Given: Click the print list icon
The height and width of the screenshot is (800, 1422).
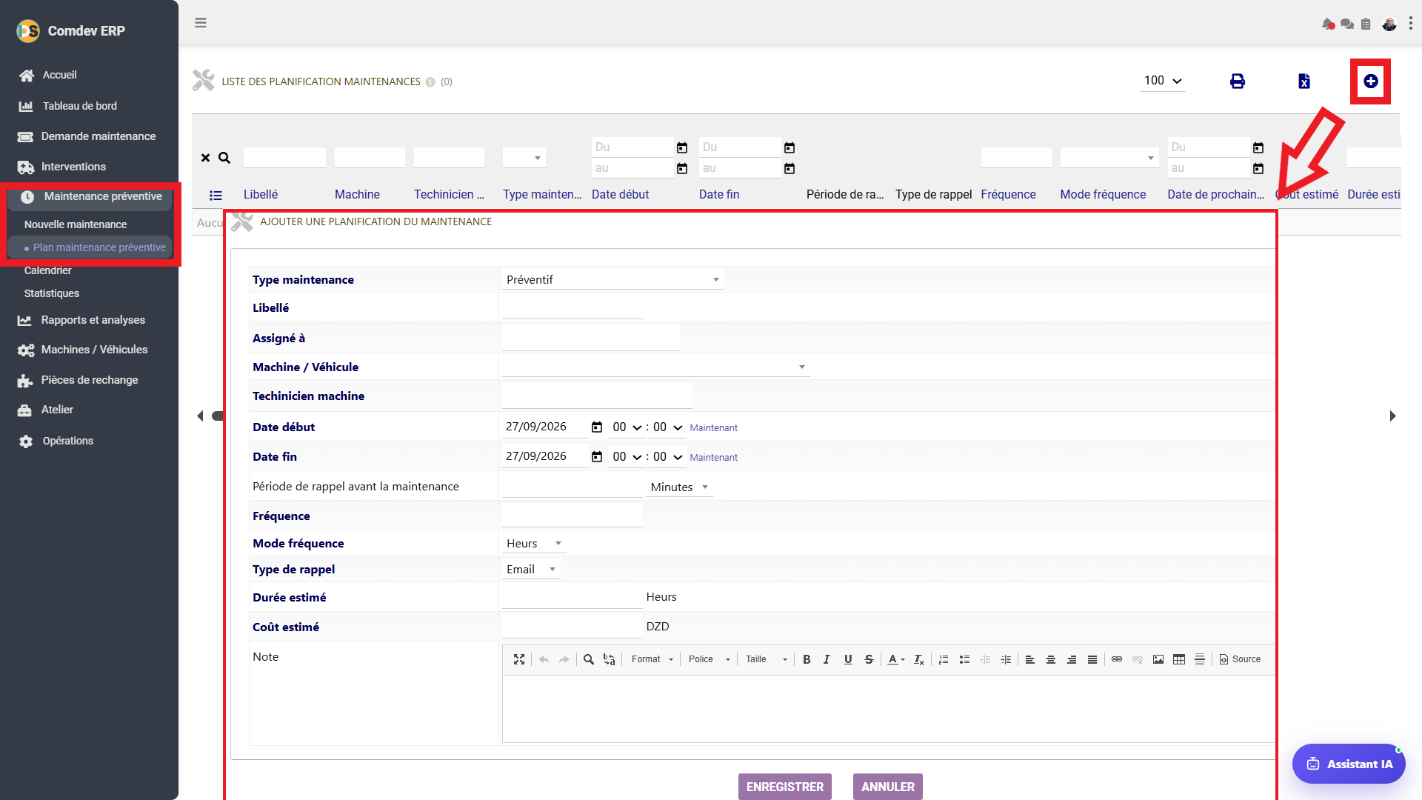Looking at the screenshot, I should pos(1238,81).
